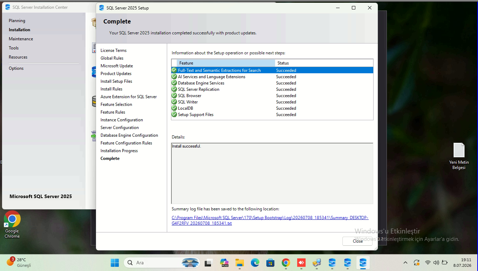Select the LocalDB feature row

pos(272,108)
